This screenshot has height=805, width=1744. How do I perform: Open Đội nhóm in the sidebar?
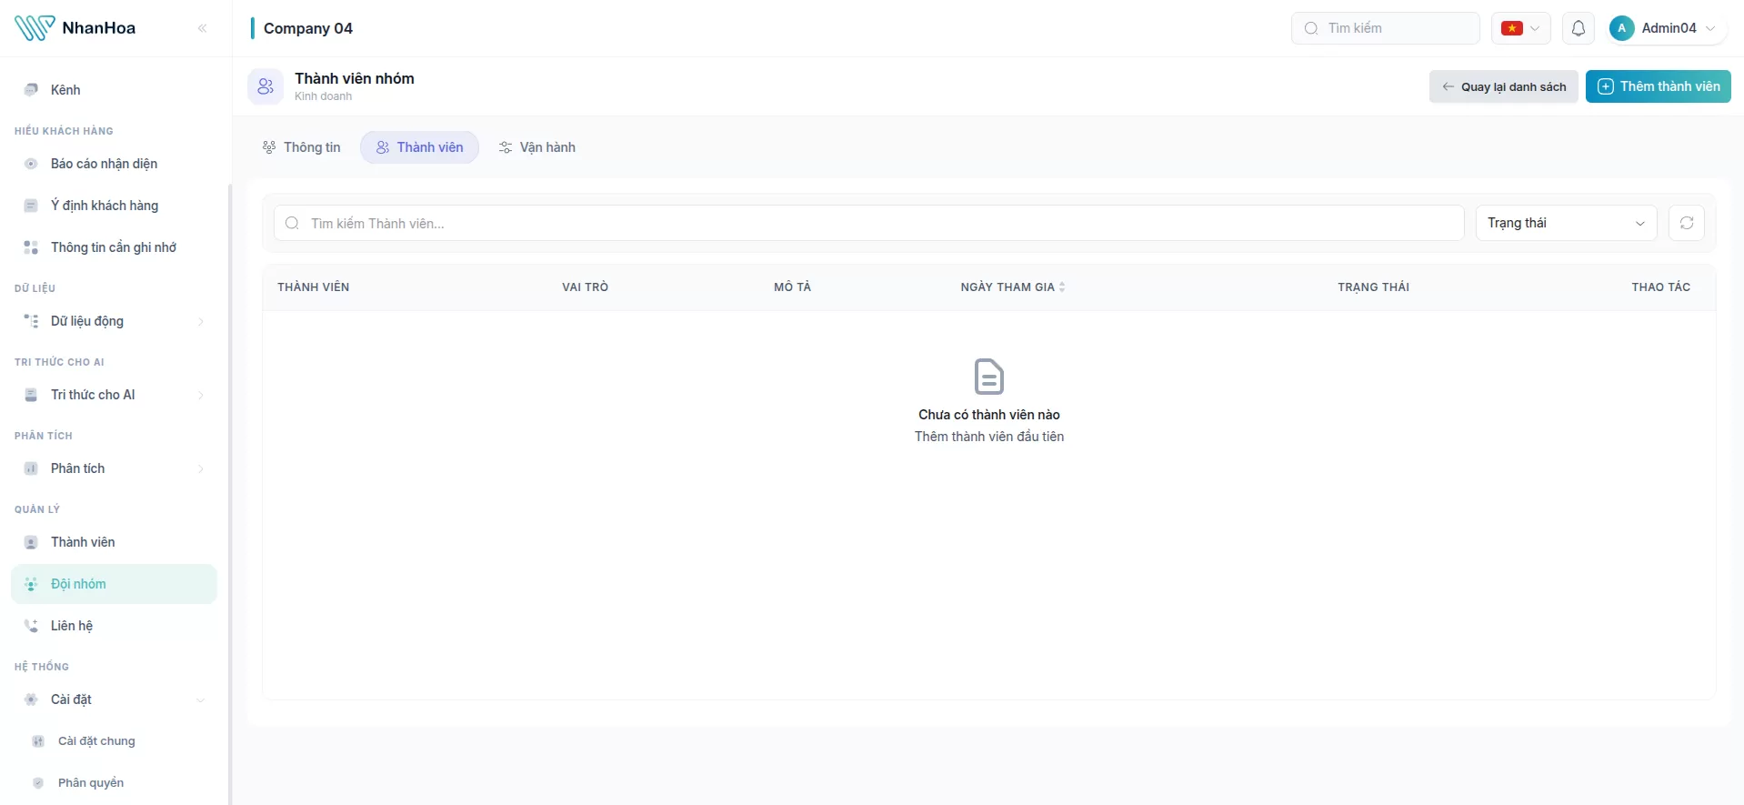pyautogui.click(x=114, y=584)
